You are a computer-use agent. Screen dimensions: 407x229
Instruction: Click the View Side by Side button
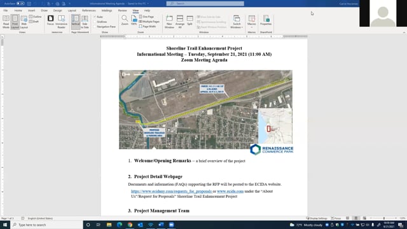pos(209,17)
